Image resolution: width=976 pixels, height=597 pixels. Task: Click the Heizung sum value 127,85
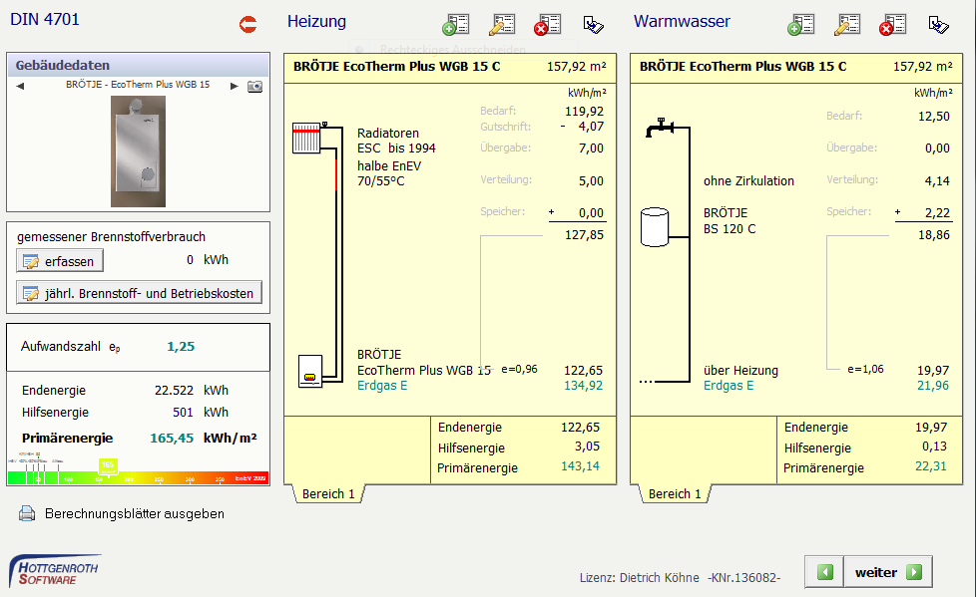[584, 235]
